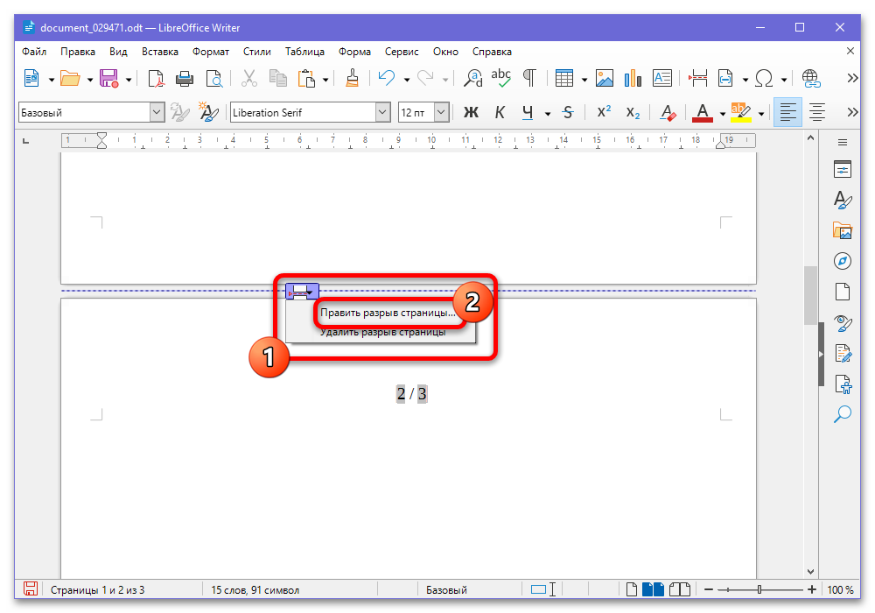Image resolution: width=875 pixels, height=613 pixels.
Task: Expand the 12 пт font size dropdown arrow
Action: click(x=441, y=113)
